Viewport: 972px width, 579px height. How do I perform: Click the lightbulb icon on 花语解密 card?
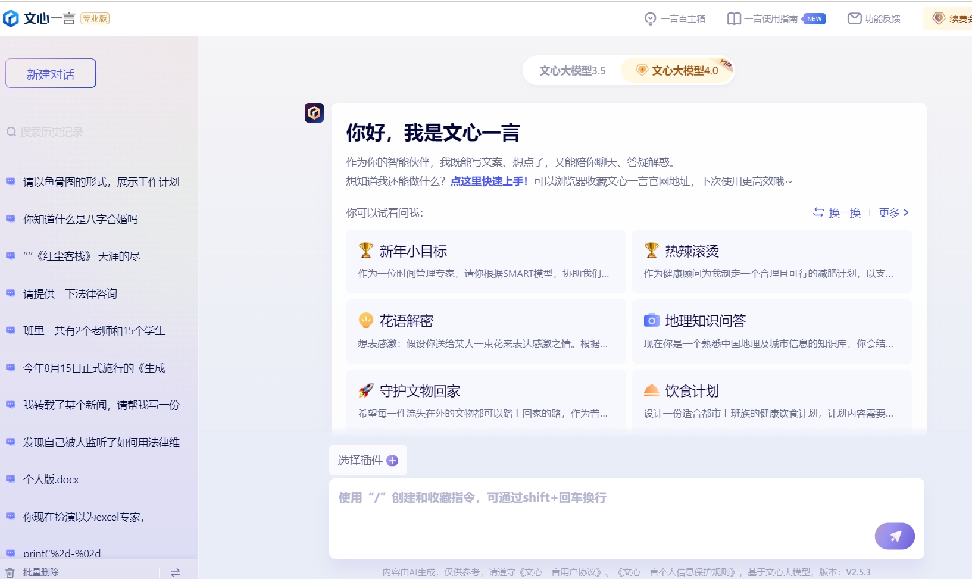click(x=366, y=321)
